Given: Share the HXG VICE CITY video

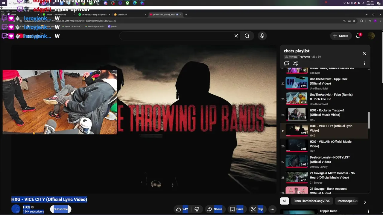Looking at the screenshot, I should click(215, 209).
